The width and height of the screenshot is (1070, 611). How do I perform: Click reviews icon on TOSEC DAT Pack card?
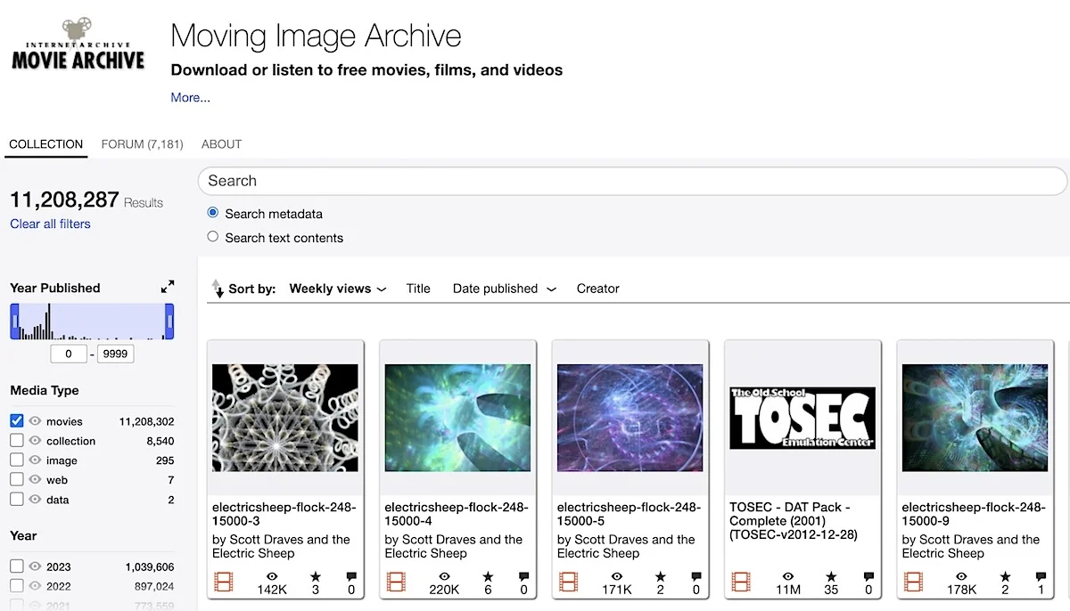click(868, 577)
